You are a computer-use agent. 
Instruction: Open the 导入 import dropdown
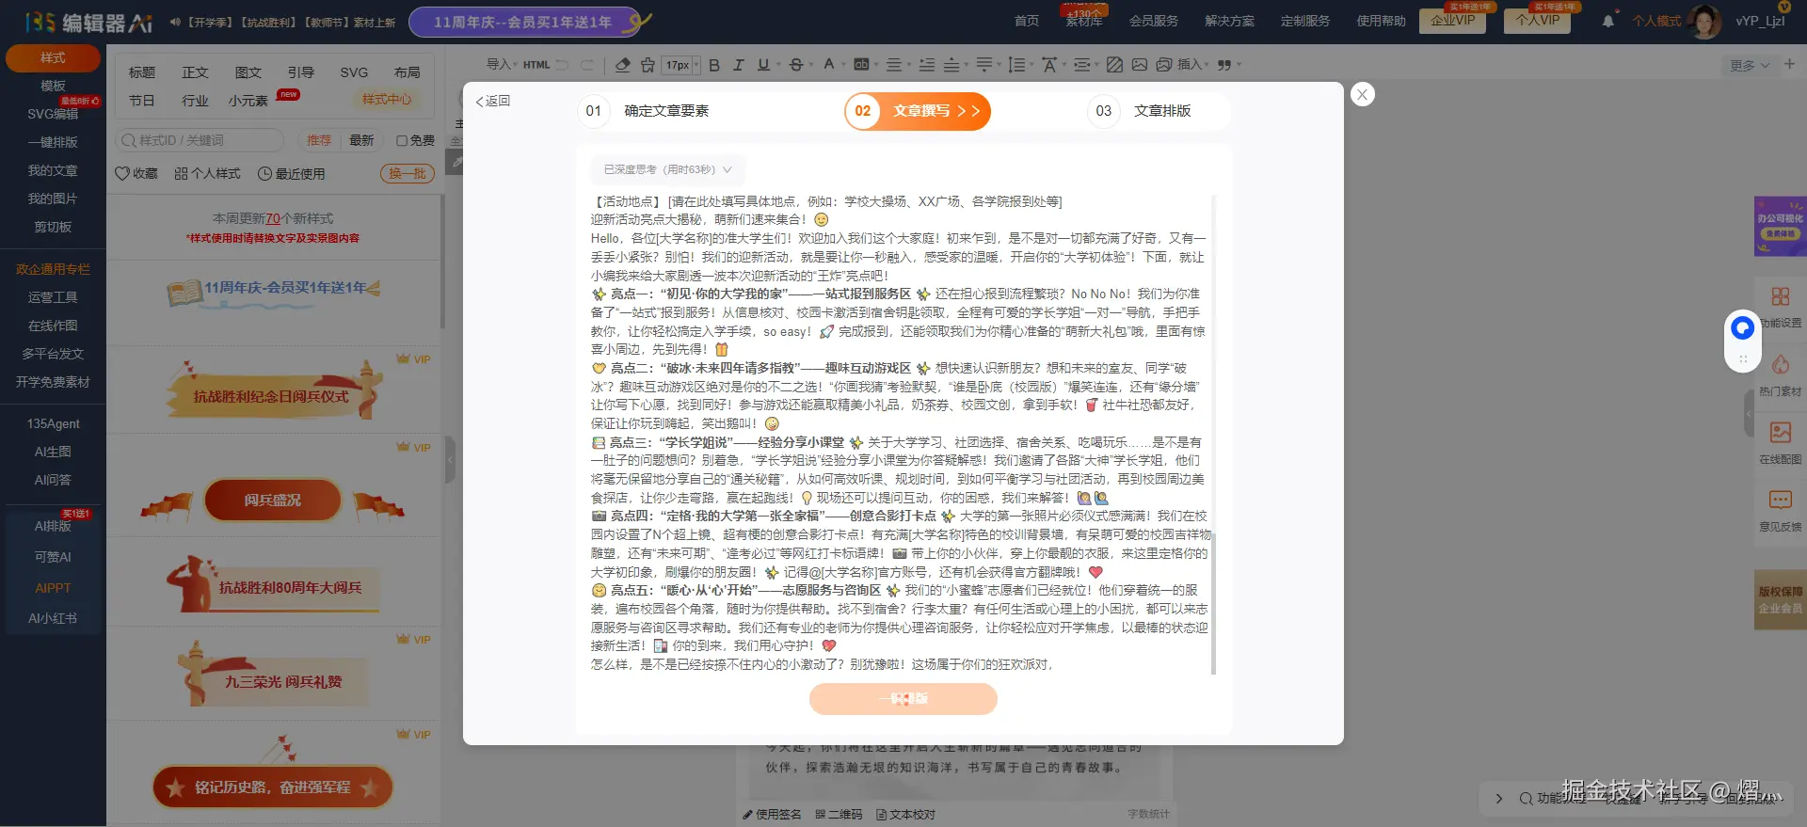click(502, 64)
